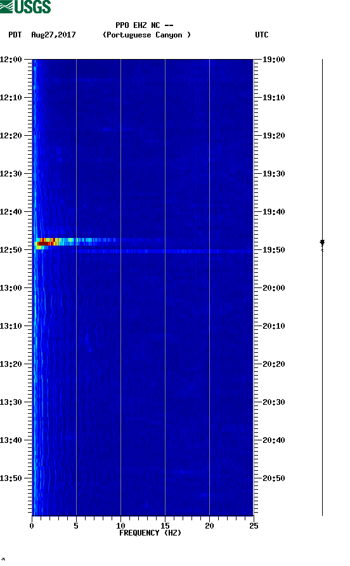Image resolution: width=350 pixels, height=566 pixels.
Task: Click the '(Portuguese Canyon )' label
Action: 147,35
